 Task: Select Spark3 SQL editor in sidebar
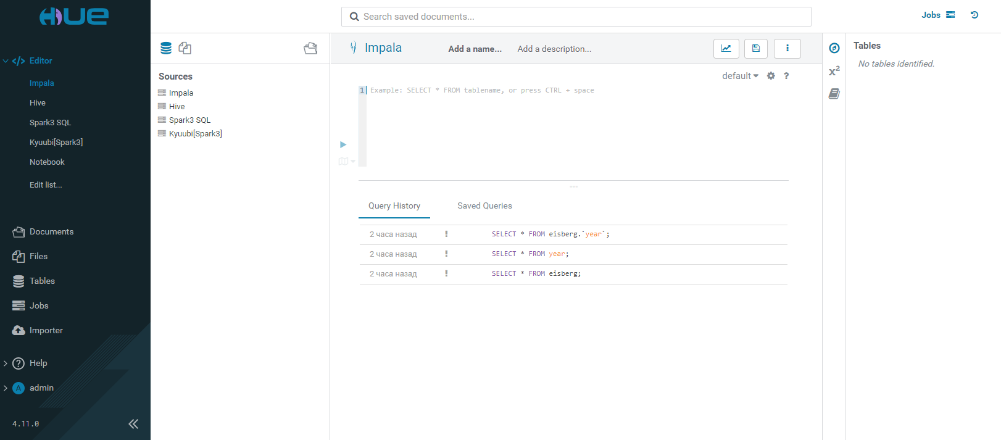click(x=51, y=123)
